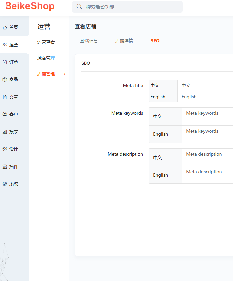Select the SEO tab
The image size is (233, 281).
[x=155, y=41]
